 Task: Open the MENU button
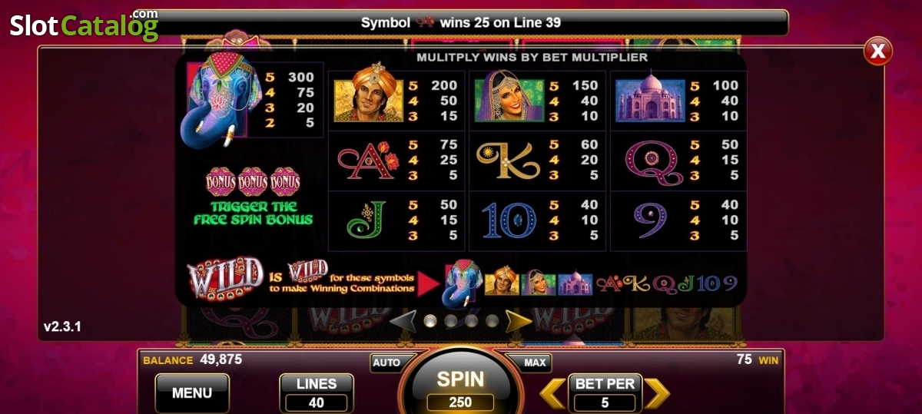(192, 392)
